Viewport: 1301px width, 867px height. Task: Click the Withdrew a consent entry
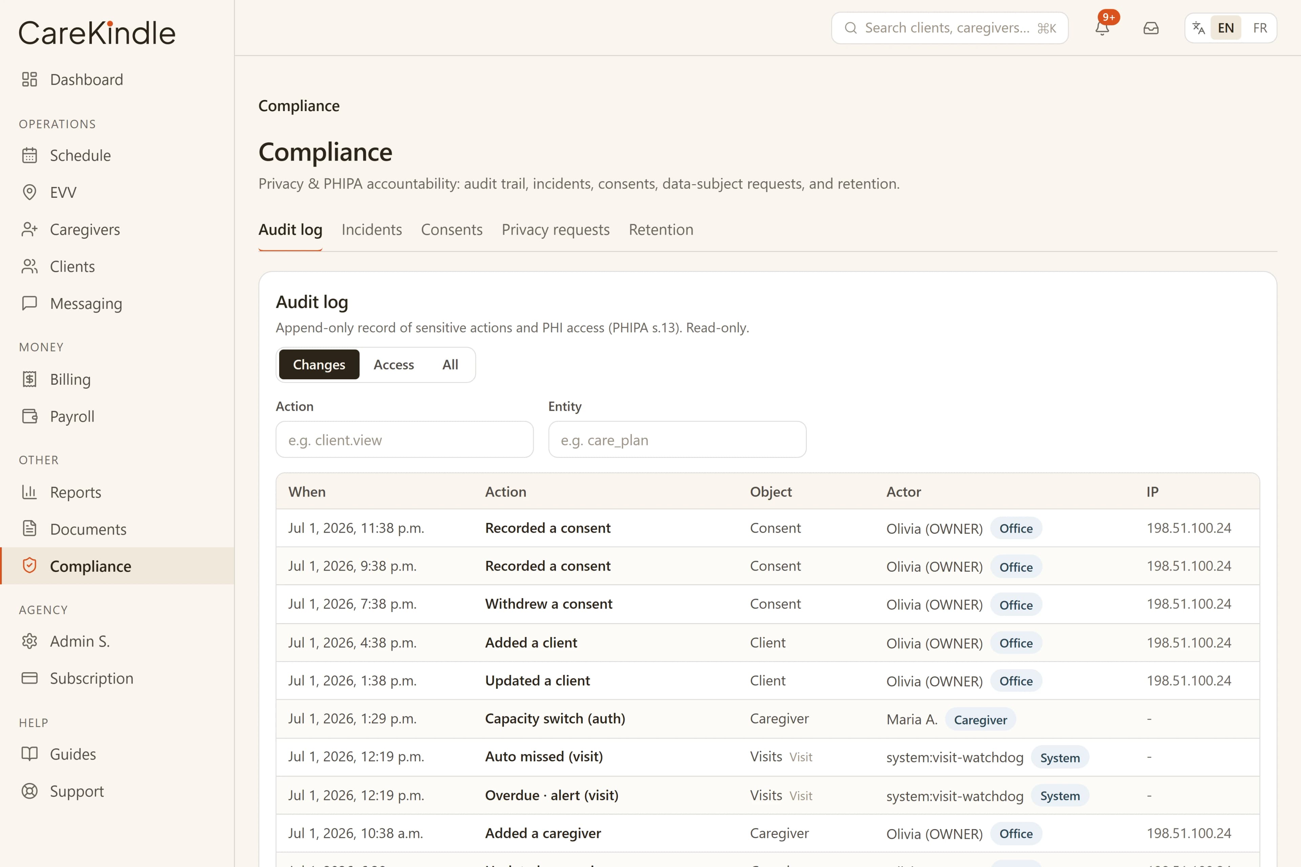point(548,604)
